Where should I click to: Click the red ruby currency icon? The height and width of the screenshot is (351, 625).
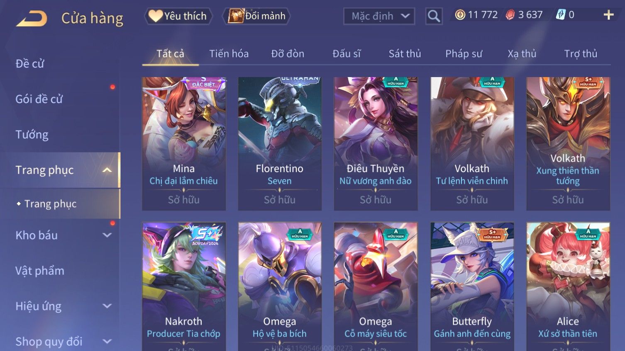tap(510, 15)
